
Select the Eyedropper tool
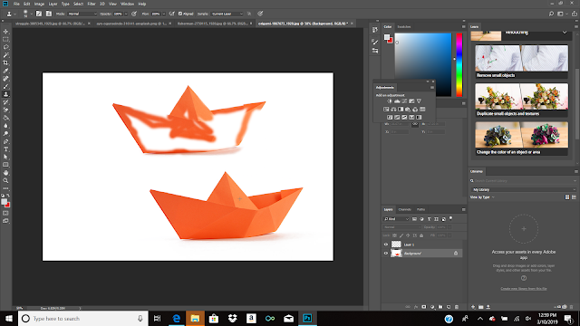click(6, 71)
